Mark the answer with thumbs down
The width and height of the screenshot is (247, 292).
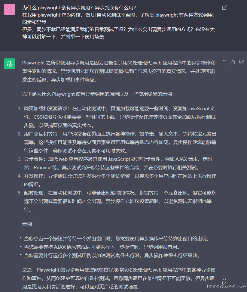pyautogui.click(x=241, y=62)
